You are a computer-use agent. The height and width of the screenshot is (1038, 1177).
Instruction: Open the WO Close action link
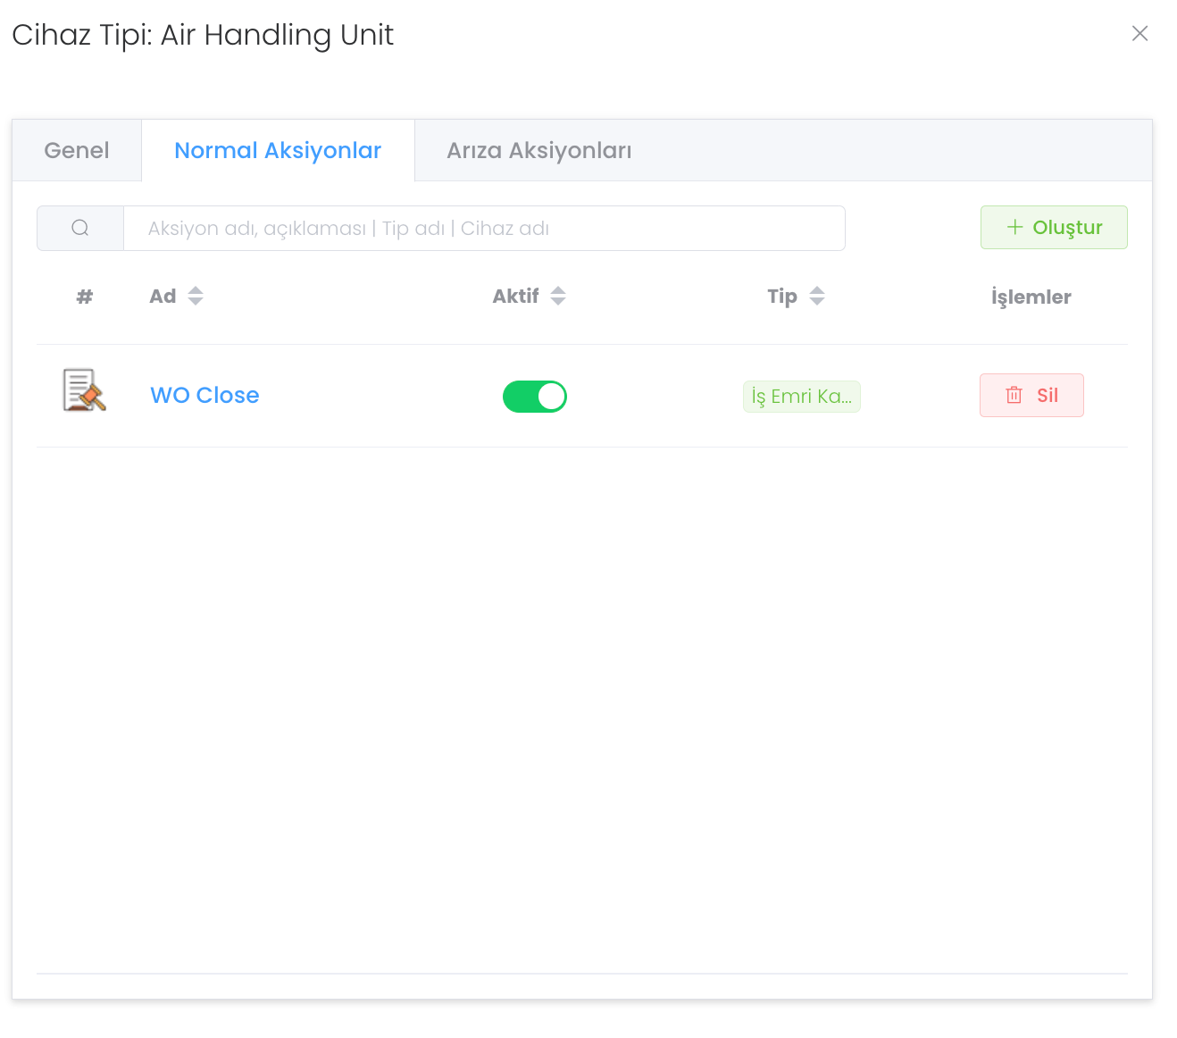point(205,396)
